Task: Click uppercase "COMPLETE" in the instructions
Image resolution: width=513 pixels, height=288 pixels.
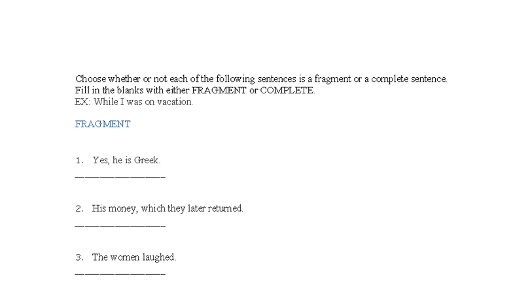Action: [287, 90]
